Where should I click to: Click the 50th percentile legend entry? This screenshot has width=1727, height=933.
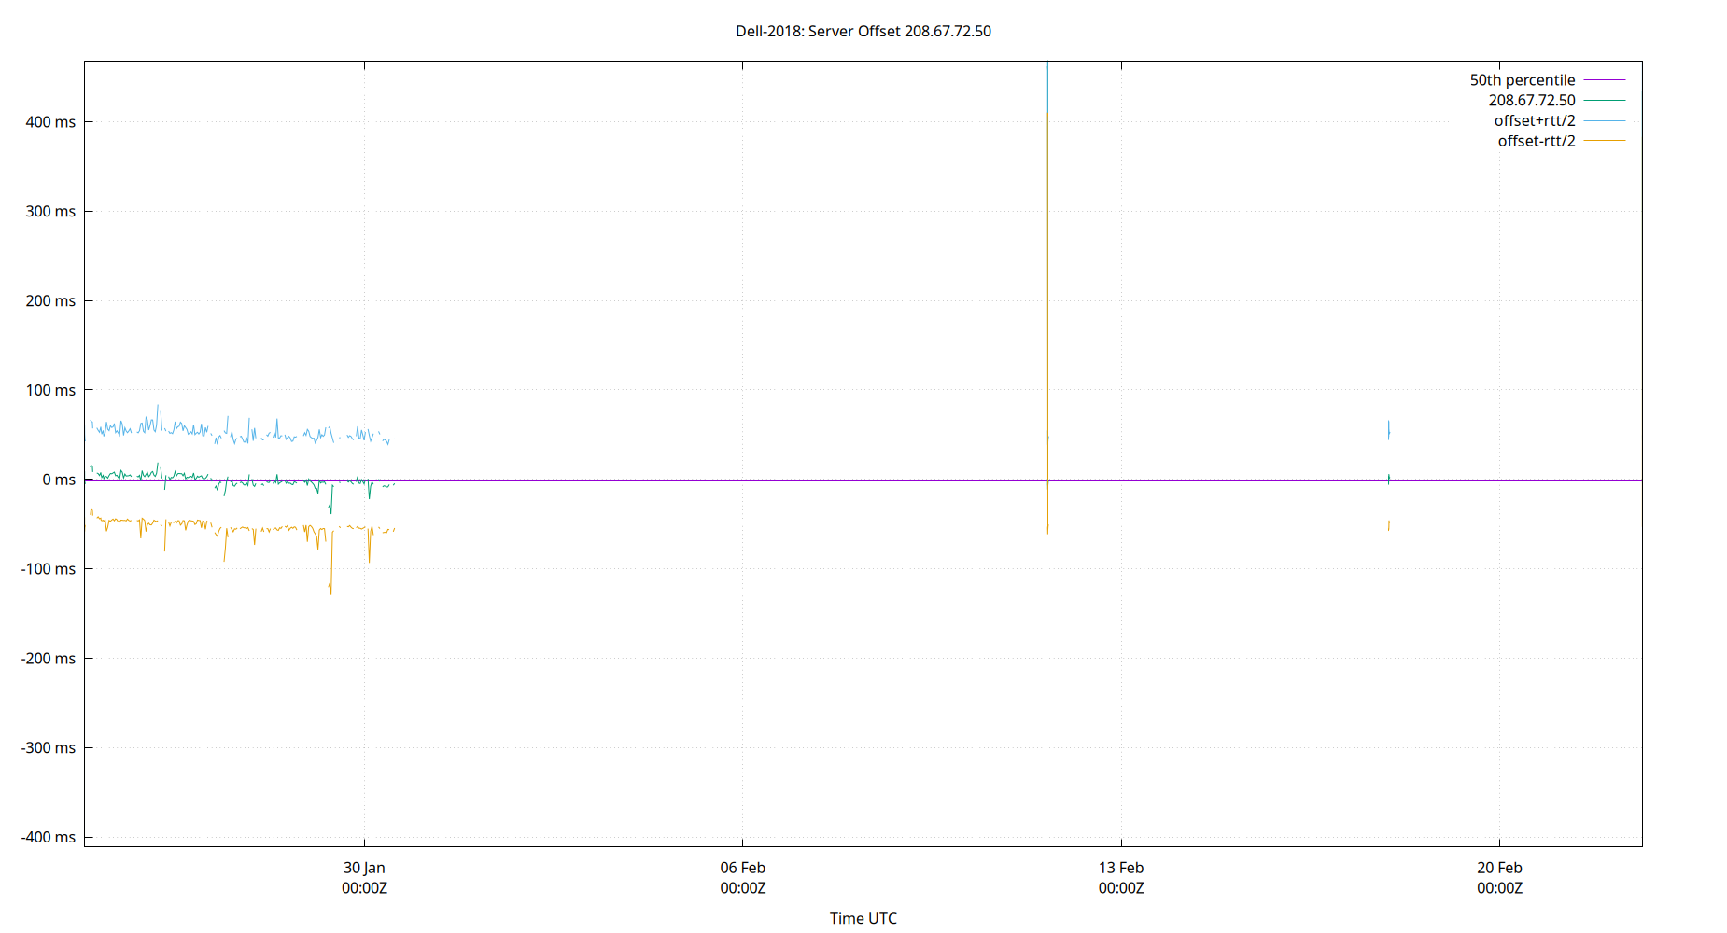click(x=1523, y=79)
